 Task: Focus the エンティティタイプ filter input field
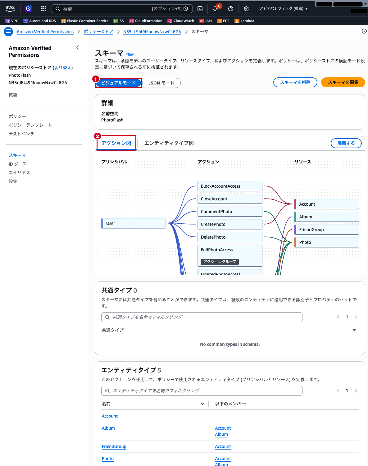[202, 391]
